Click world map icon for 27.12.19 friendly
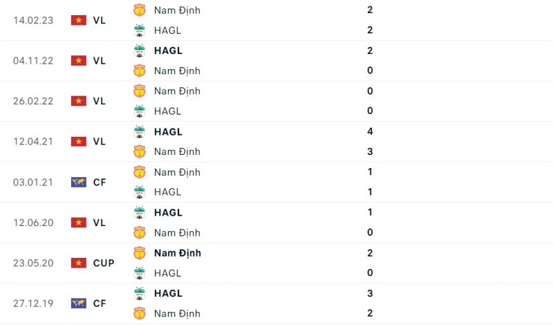This screenshot has height=325, width=553. pyautogui.click(x=78, y=303)
